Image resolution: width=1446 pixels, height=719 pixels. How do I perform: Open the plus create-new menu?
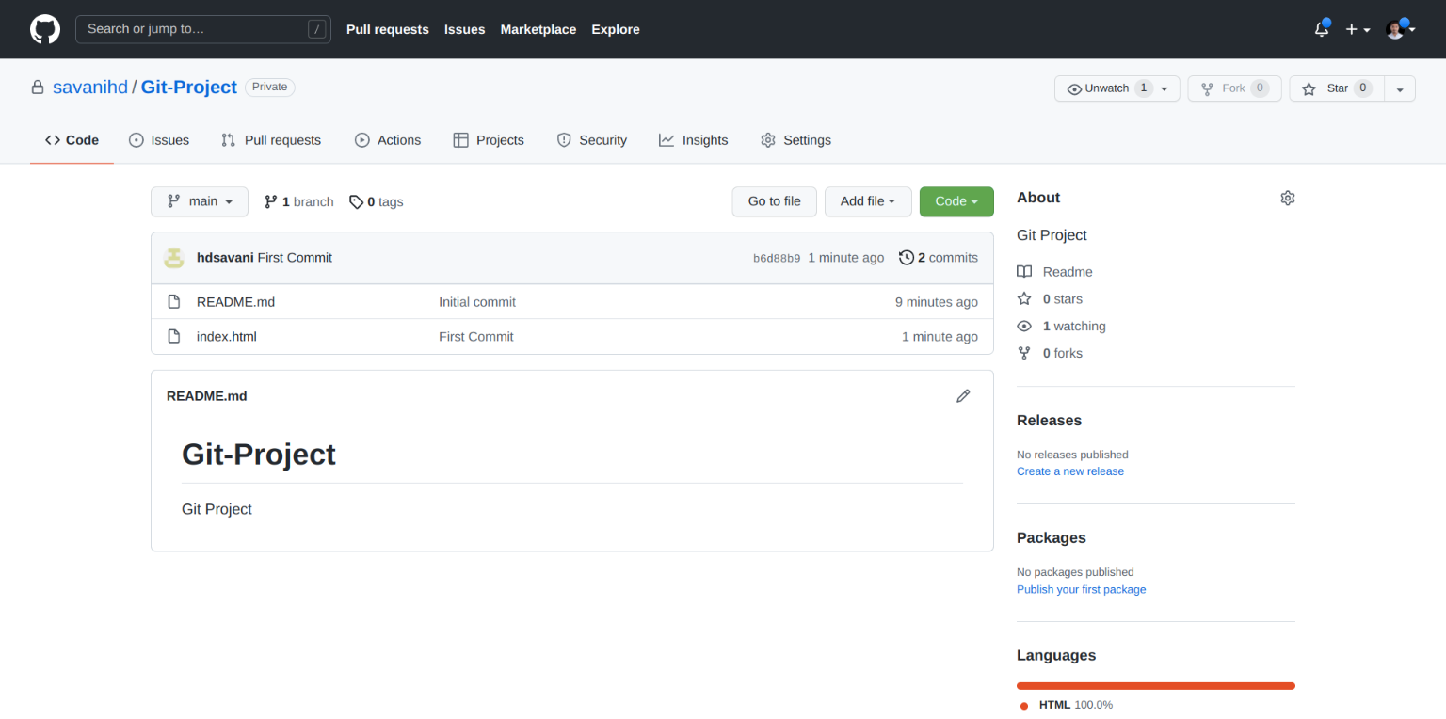click(x=1357, y=29)
